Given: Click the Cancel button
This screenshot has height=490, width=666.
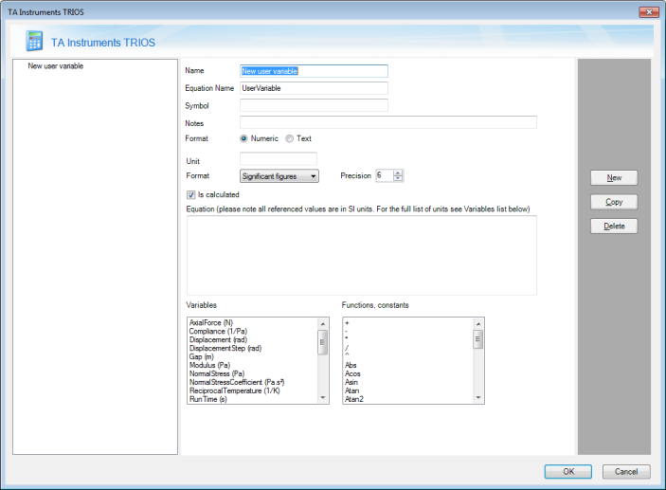Looking at the screenshot, I should coord(626,471).
